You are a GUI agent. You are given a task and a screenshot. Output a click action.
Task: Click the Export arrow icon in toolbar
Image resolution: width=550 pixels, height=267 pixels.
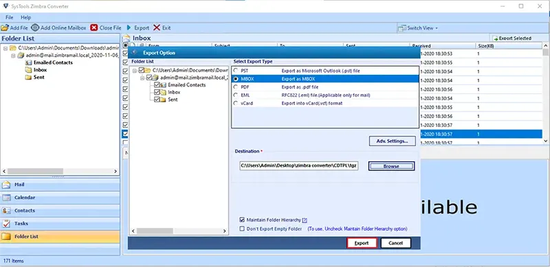129,27
